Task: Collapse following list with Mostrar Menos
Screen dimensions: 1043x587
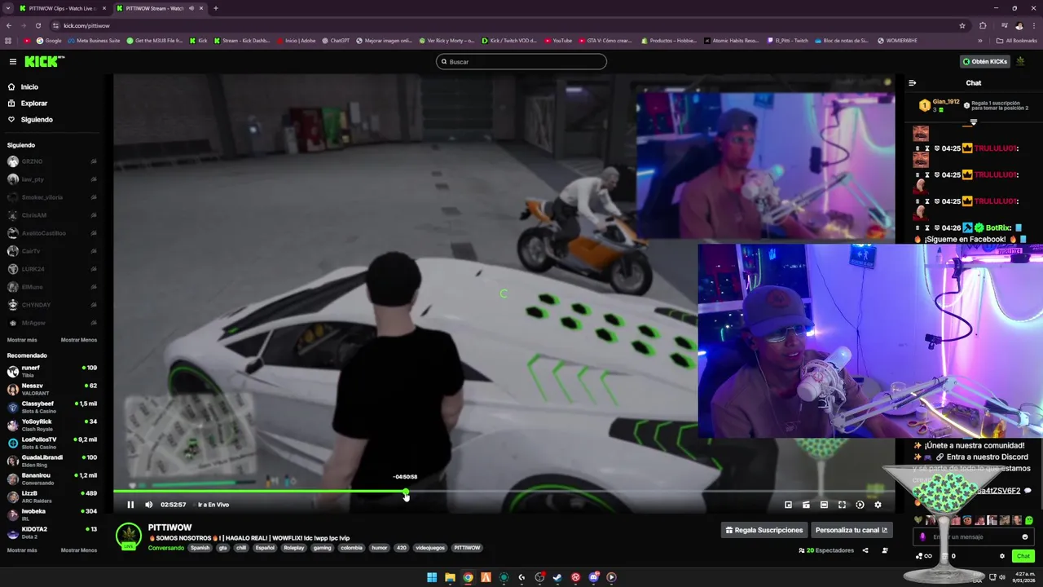Action: click(79, 339)
